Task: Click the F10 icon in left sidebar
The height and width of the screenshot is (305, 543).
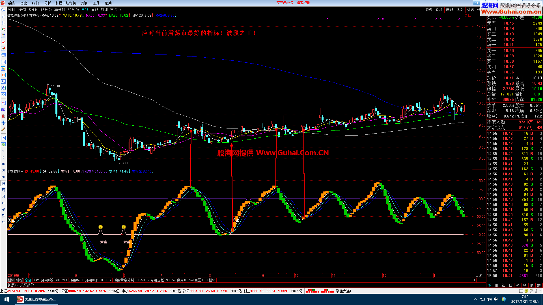Action: click(3, 62)
